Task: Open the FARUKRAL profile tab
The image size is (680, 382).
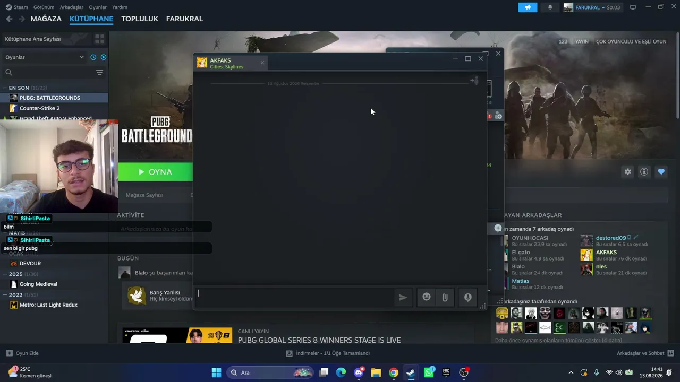Action: [185, 19]
